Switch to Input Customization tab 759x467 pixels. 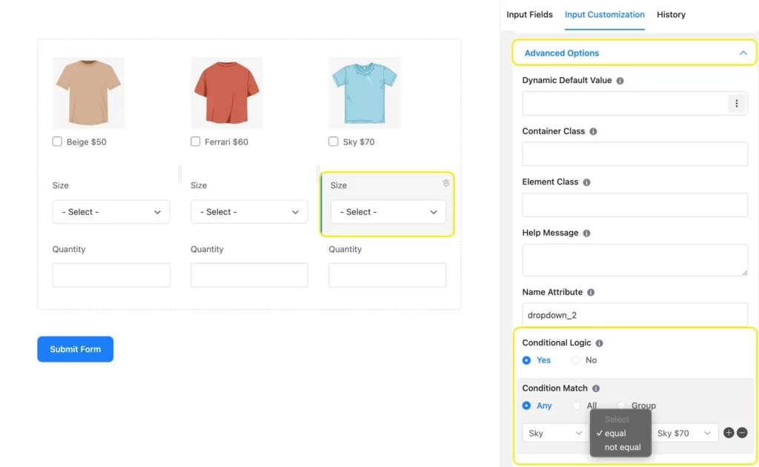[605, 15]
